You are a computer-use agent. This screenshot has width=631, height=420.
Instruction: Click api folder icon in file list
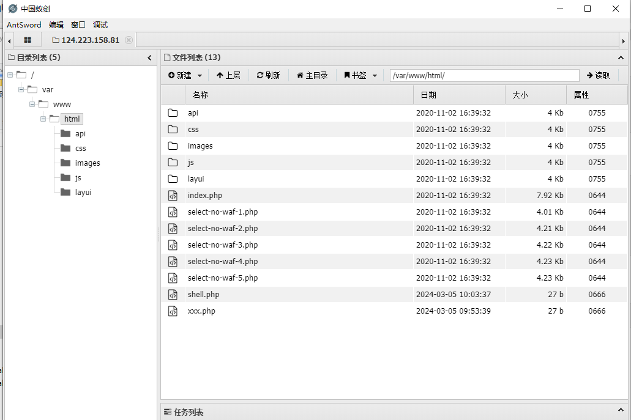pos(173,113)
